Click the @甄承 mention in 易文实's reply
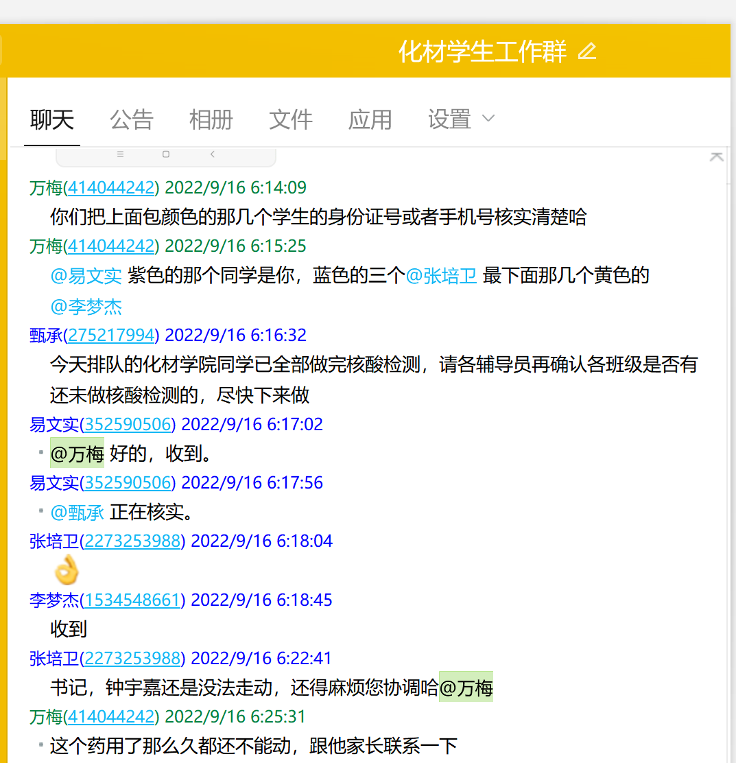 click(78, 513)
